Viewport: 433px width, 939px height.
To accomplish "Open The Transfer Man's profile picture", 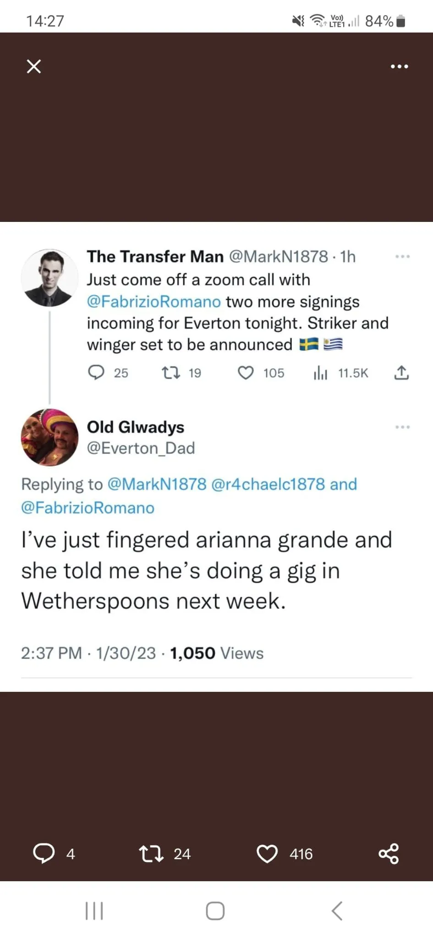I will pyautogui.click(x=49, y=278).
